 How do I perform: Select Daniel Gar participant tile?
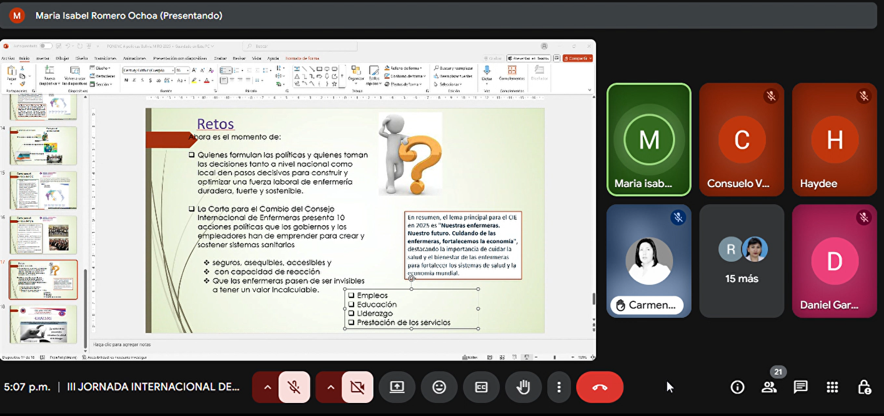click(835, 261)
